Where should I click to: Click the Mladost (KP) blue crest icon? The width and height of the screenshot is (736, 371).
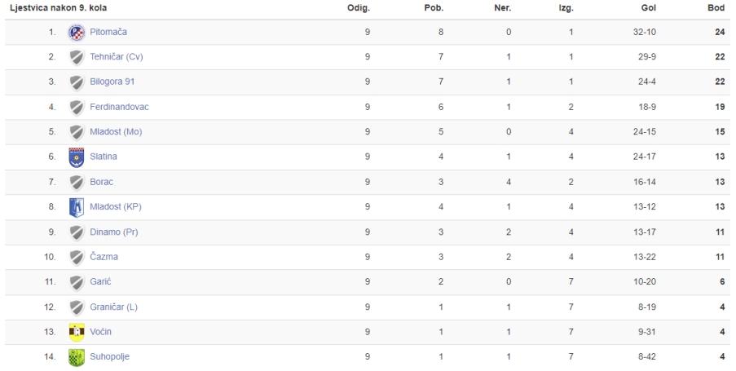click(x=77, y=207)
